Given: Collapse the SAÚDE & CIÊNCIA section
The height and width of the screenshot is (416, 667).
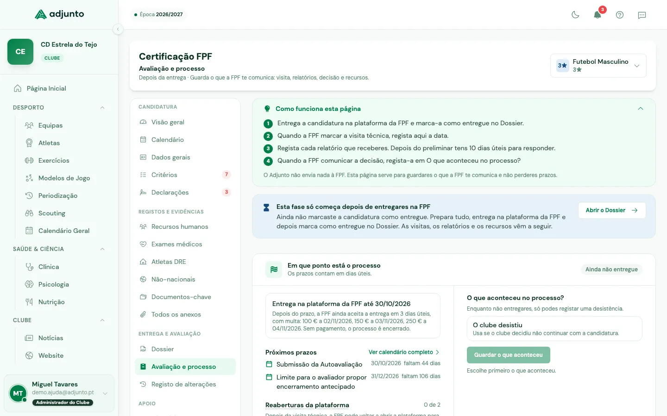Looking at the screenshot, I should (x=102, y=249).
